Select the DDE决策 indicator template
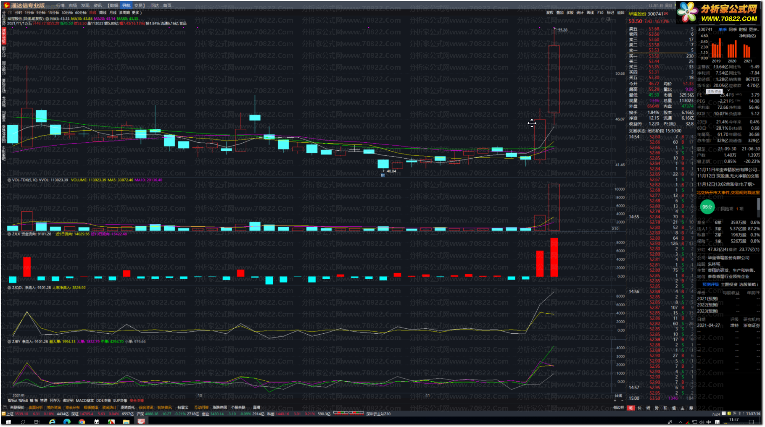 pos(103,401)
